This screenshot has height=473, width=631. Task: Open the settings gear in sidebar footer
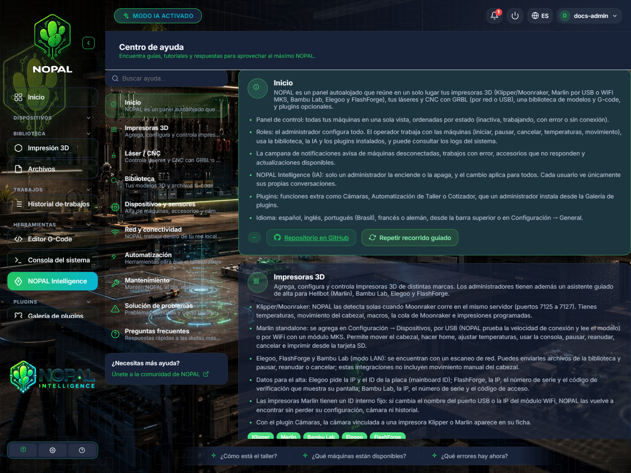coord(53,450)
